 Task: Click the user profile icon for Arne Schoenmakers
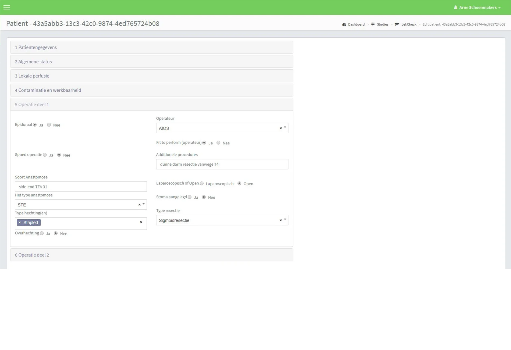tap(455, 8)
